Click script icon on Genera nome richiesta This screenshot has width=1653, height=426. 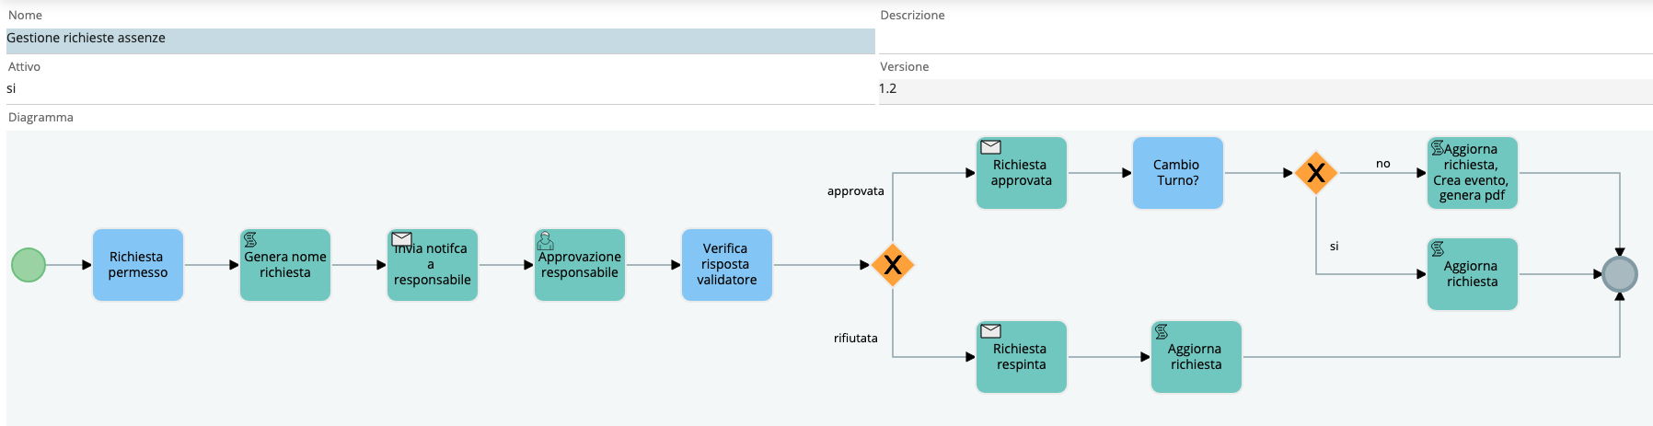click(x=250, y=239)
